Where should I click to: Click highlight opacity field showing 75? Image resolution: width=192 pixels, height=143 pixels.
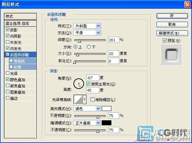(114, 116)
